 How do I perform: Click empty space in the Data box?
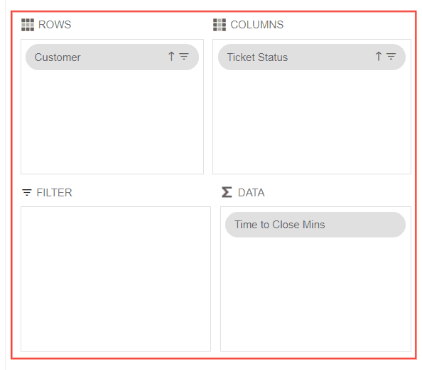[x=315, y=294]
